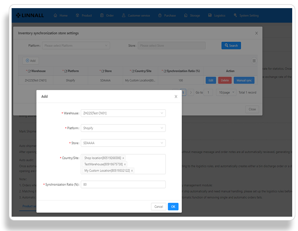Screen dimensions: 298x231
Task: Remove the My Custom Location[80519332122] tag
Action: (132, 171)
